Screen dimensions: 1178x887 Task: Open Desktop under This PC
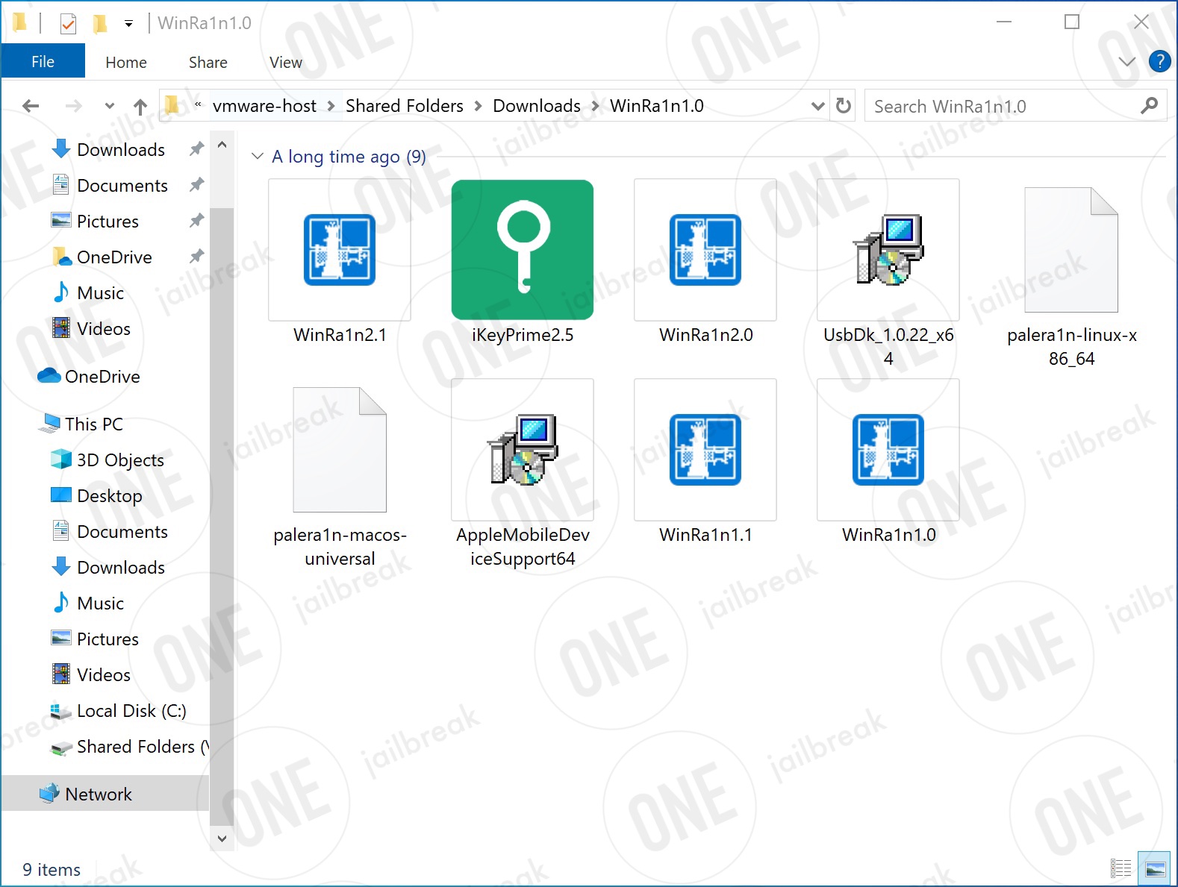click(109, 496)
